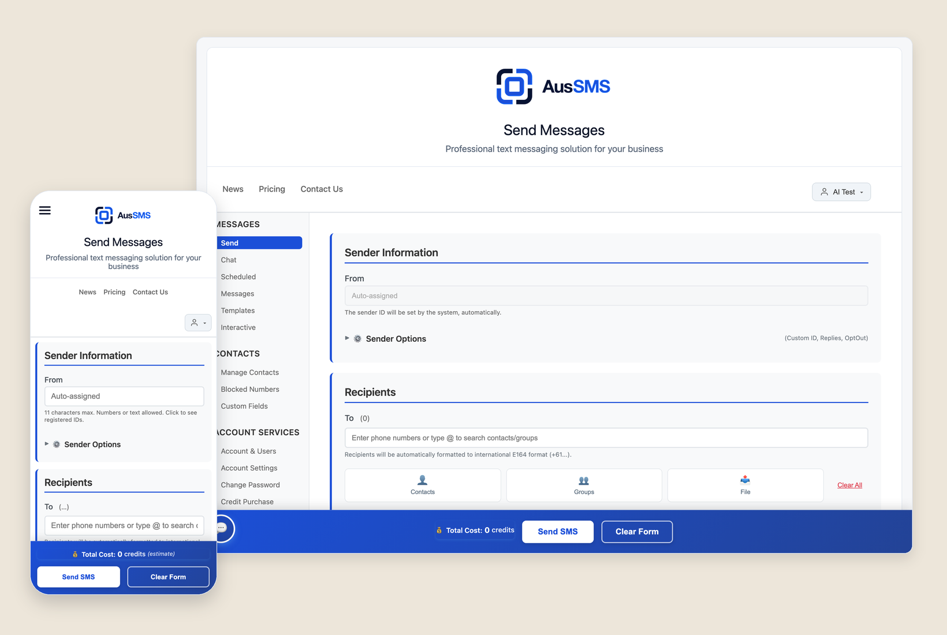This screenshot has width=947, height=635.
Task: Click the mobile recipients phone number field
Action: click(x=124, y=525)
